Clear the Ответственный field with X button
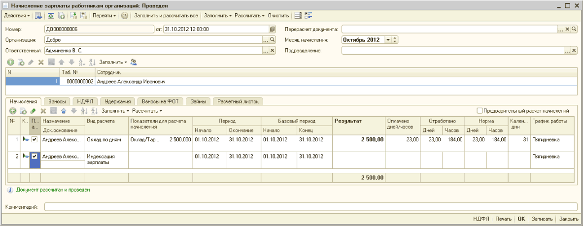583x226 pixels. tap(272, 51)
